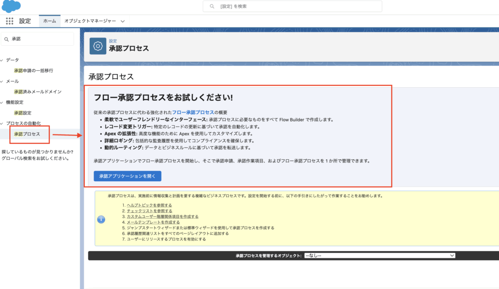Click the Salesforce cloud logo
The image size is (499, 289).
[x=11, y=6]
